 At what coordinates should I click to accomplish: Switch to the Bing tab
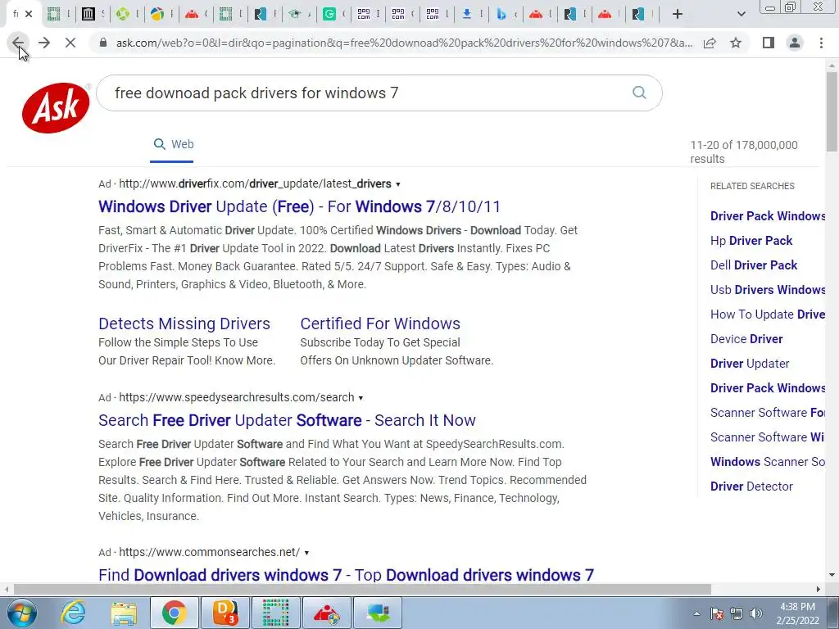pos(501,15)
